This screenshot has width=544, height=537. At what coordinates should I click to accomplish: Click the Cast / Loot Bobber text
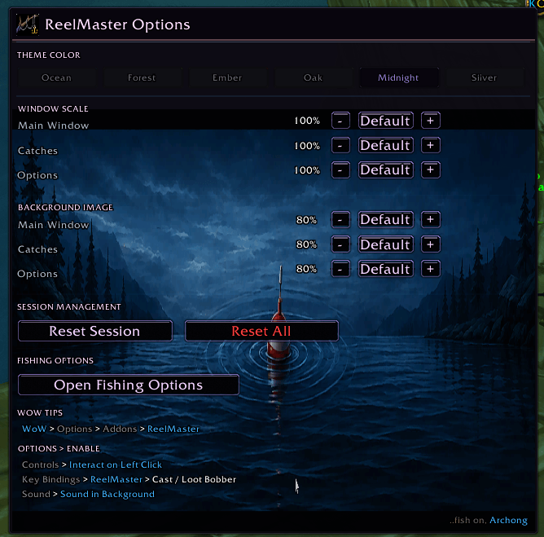195,479
